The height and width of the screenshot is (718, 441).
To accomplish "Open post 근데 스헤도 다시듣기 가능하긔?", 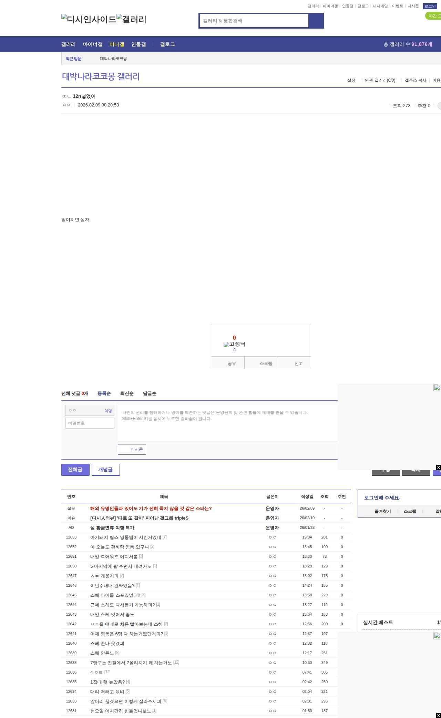I will tap(123, 605).
